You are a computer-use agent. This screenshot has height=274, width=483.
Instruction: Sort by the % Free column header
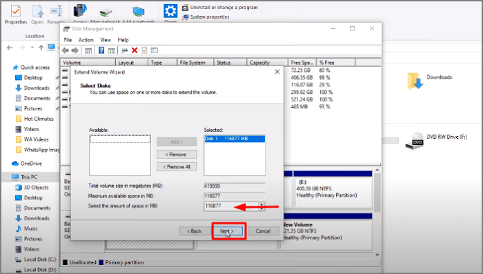(x=336, y=63)
